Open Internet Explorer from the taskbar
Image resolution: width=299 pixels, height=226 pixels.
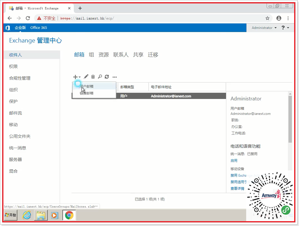[27, 215]
